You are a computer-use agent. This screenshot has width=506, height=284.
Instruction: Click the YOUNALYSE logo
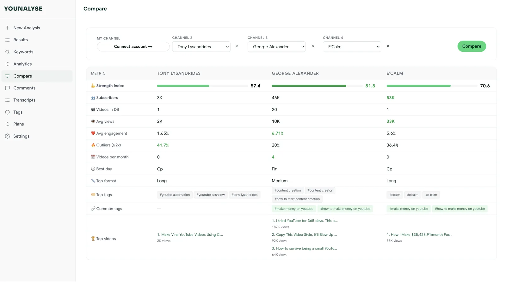tap(23, 9)
